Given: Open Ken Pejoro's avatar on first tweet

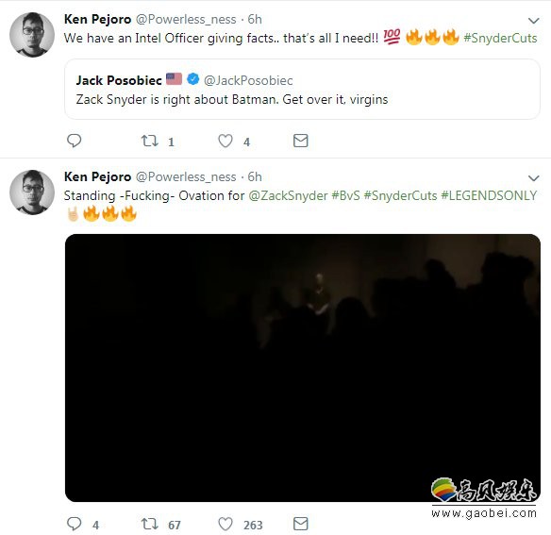Looking at the screenshot, I should [x=32, y=35].
